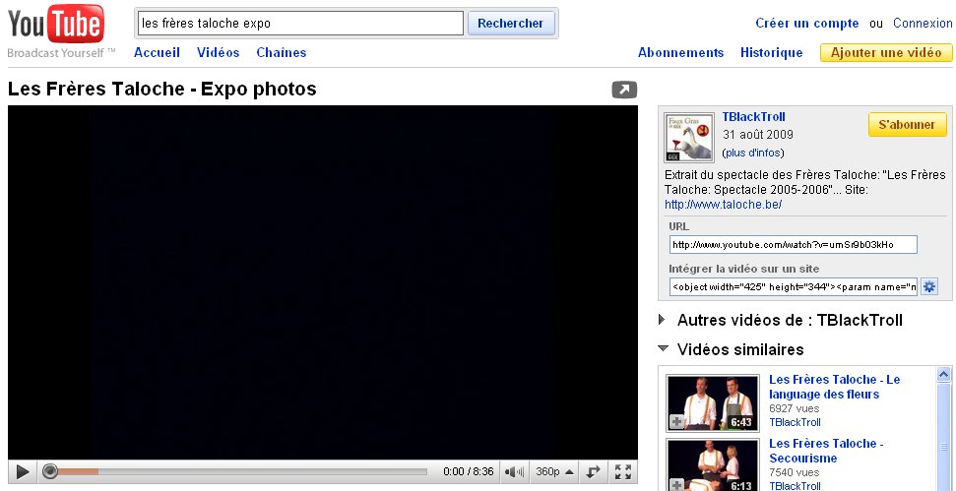Mute the video volume

pos(515,471)
